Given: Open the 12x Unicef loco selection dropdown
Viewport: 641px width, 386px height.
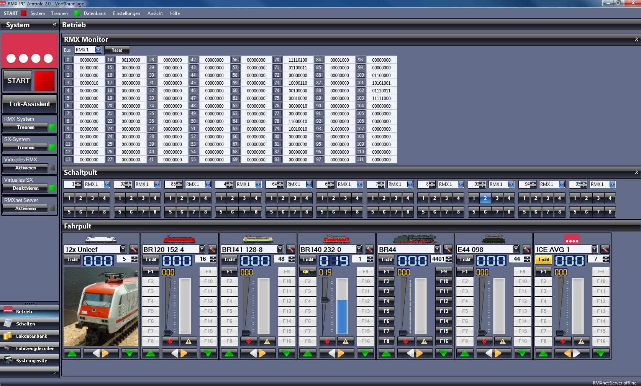Looking at the screenshot, I should tap(123, 249).
